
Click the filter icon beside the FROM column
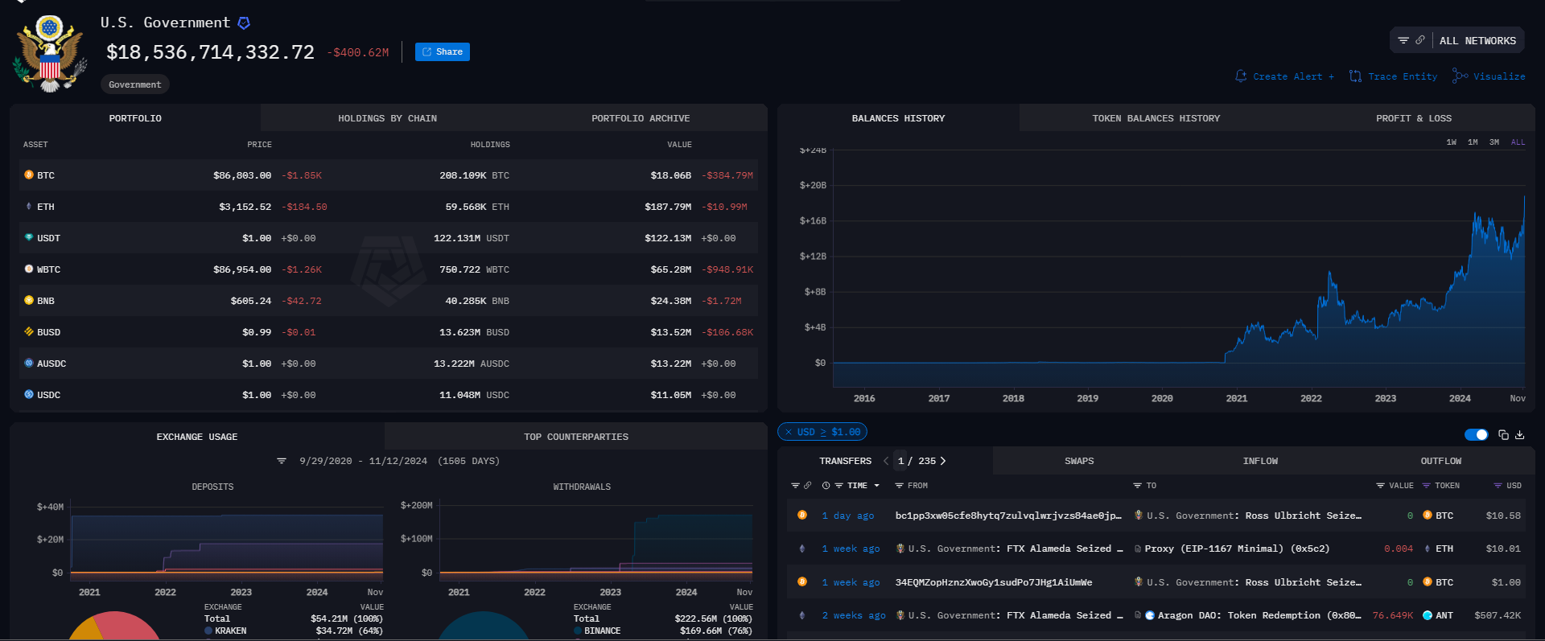coord(899,486)
